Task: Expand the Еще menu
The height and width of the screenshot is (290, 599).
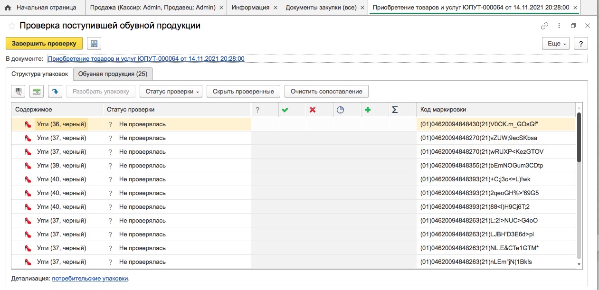Action: pos(556,43)
